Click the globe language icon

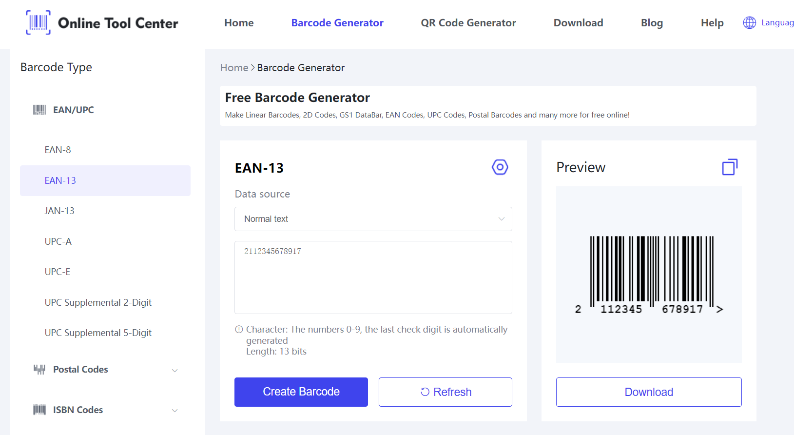(x=749, y=22)
